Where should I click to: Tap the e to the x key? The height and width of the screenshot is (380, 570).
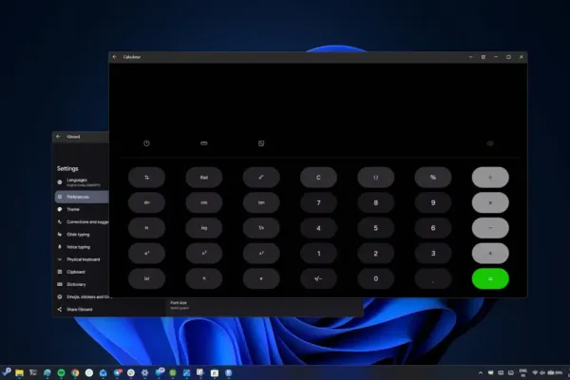(146, 254)
